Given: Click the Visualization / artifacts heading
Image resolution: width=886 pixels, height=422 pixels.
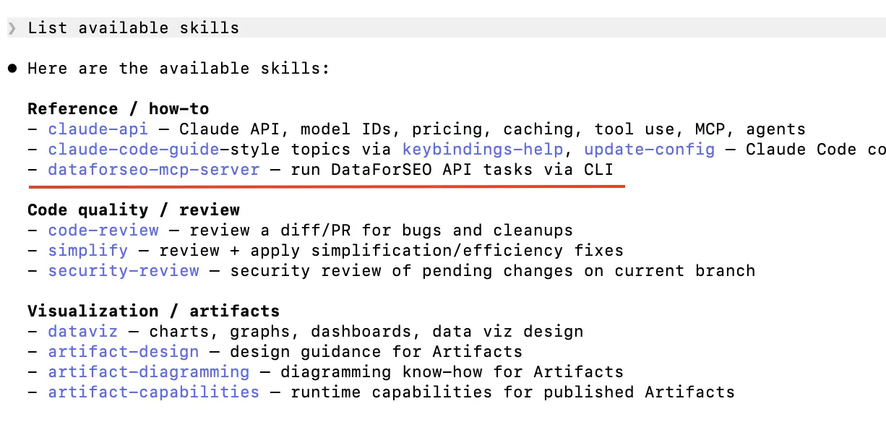Looking at the screenshot, I should click(x=154, y=311).
